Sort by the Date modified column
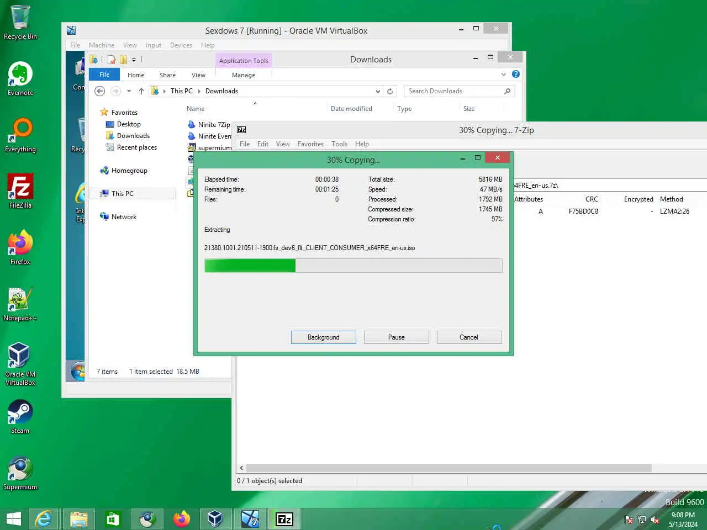707x530 pixels. pyautogui.click(x=351, y=109)
